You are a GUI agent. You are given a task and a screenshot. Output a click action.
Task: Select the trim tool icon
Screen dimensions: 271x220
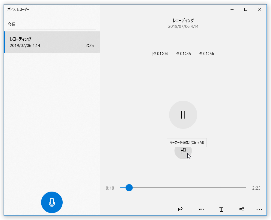tap(201, 209)
